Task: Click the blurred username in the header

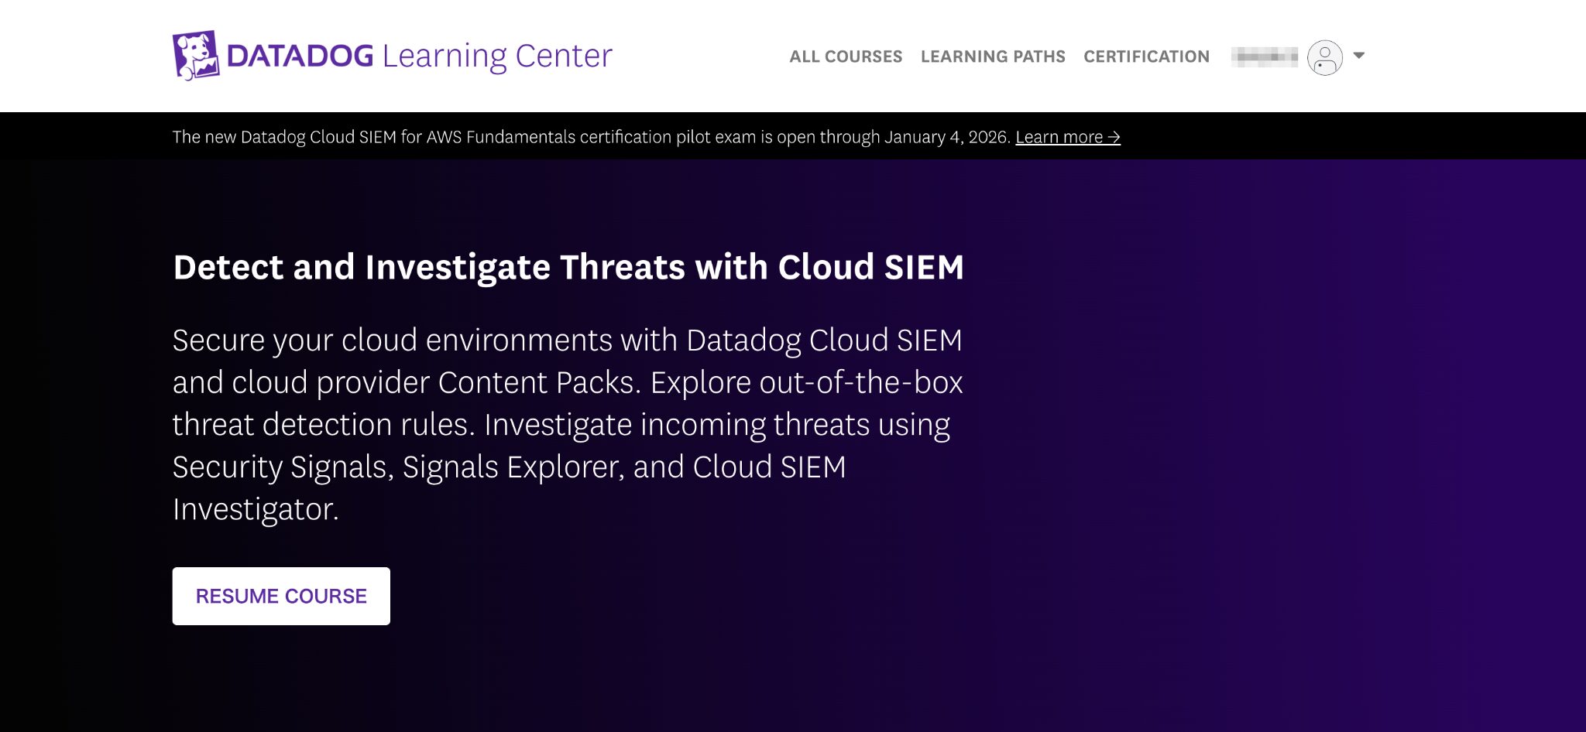Action: click(x=1265, y=57)
